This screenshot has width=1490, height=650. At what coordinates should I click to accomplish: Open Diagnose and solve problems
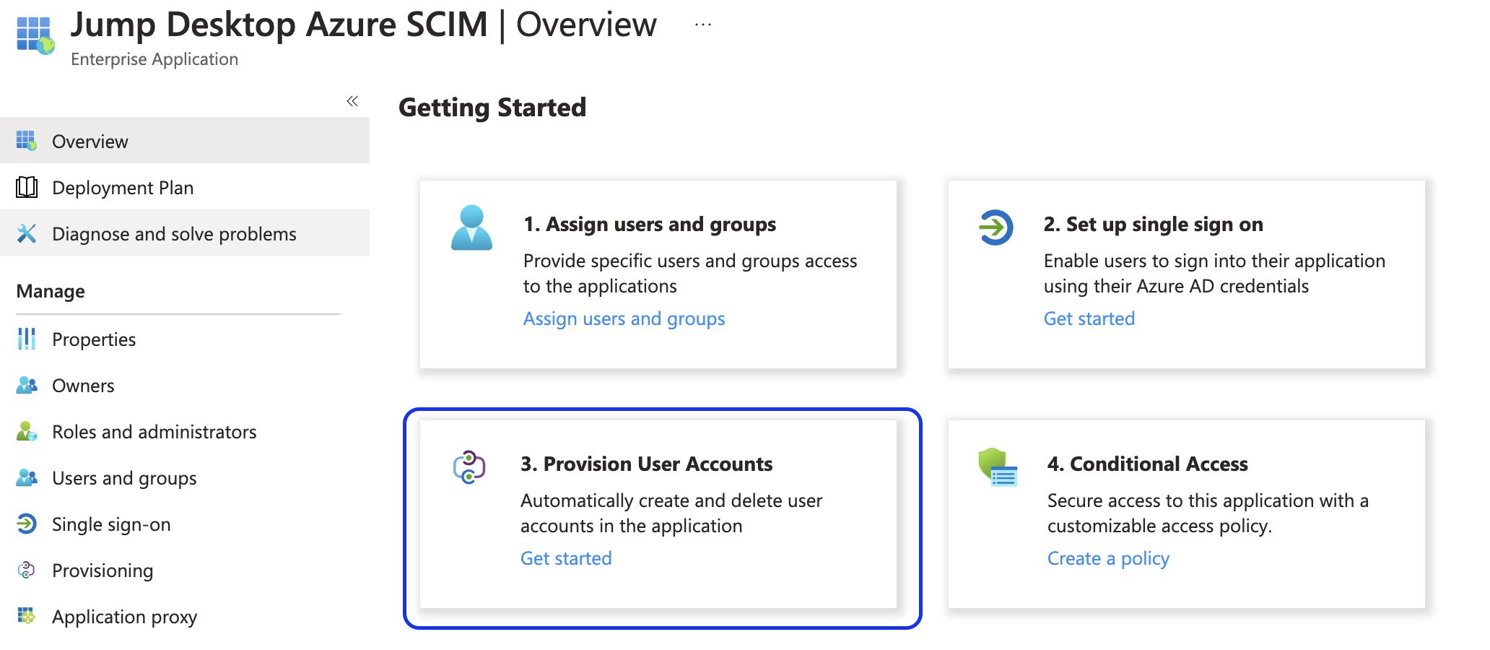[185, 233]
